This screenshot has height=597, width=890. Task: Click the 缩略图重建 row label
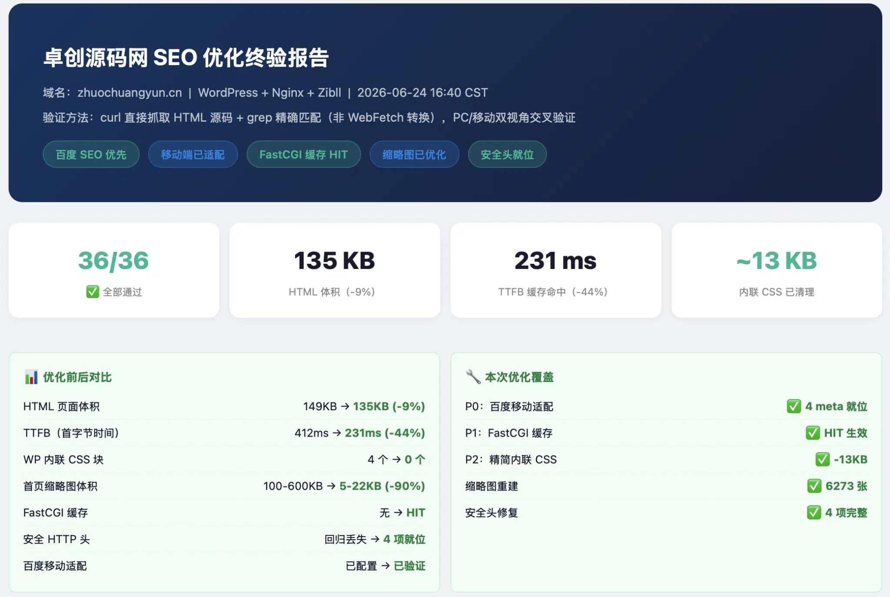(x=491, y=486)
